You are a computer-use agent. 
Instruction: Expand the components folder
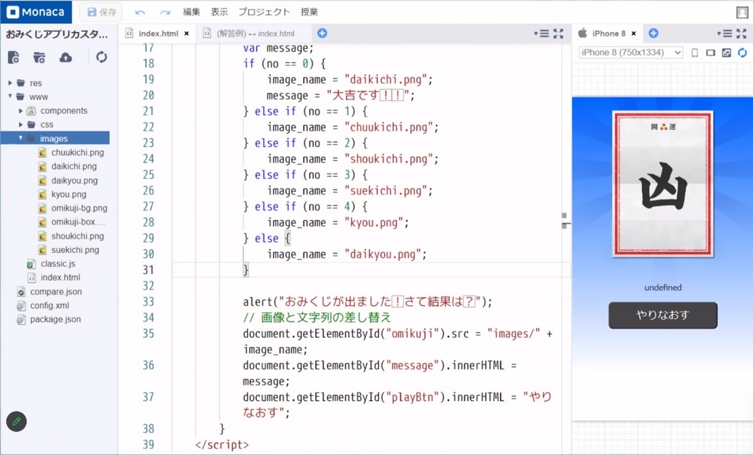[x=21, y=110]
